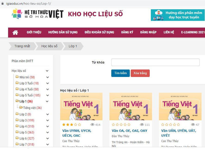Open HƯỚNG DẪN SỬ DỤNG menu item
The image size is (205, 149).
pyautogui.click(x=63, y=32)
